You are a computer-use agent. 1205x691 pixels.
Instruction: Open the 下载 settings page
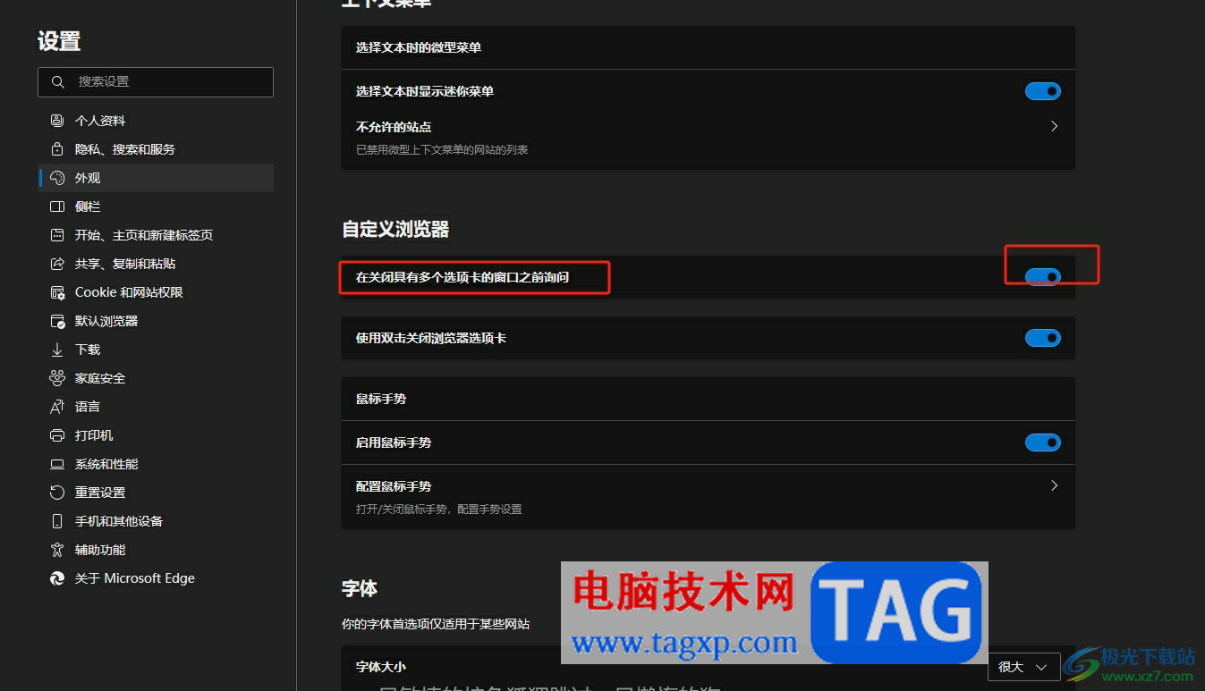tap(87, 349)
